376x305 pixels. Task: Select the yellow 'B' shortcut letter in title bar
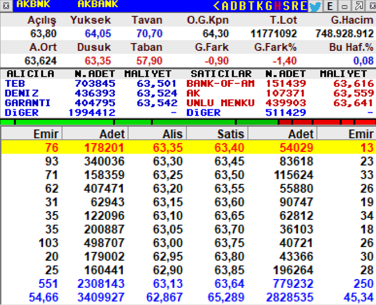[243, 6]
